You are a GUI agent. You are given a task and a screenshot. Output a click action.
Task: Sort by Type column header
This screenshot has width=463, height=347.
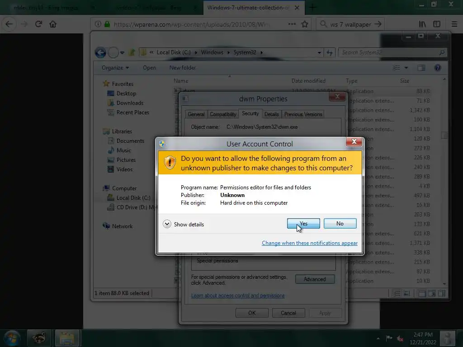pyautogui.click(x=351, y=80)
